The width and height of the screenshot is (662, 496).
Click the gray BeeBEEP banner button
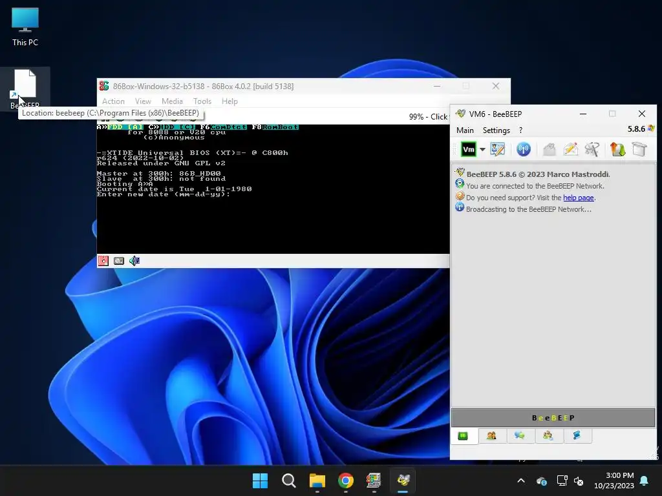coord(553,418)
